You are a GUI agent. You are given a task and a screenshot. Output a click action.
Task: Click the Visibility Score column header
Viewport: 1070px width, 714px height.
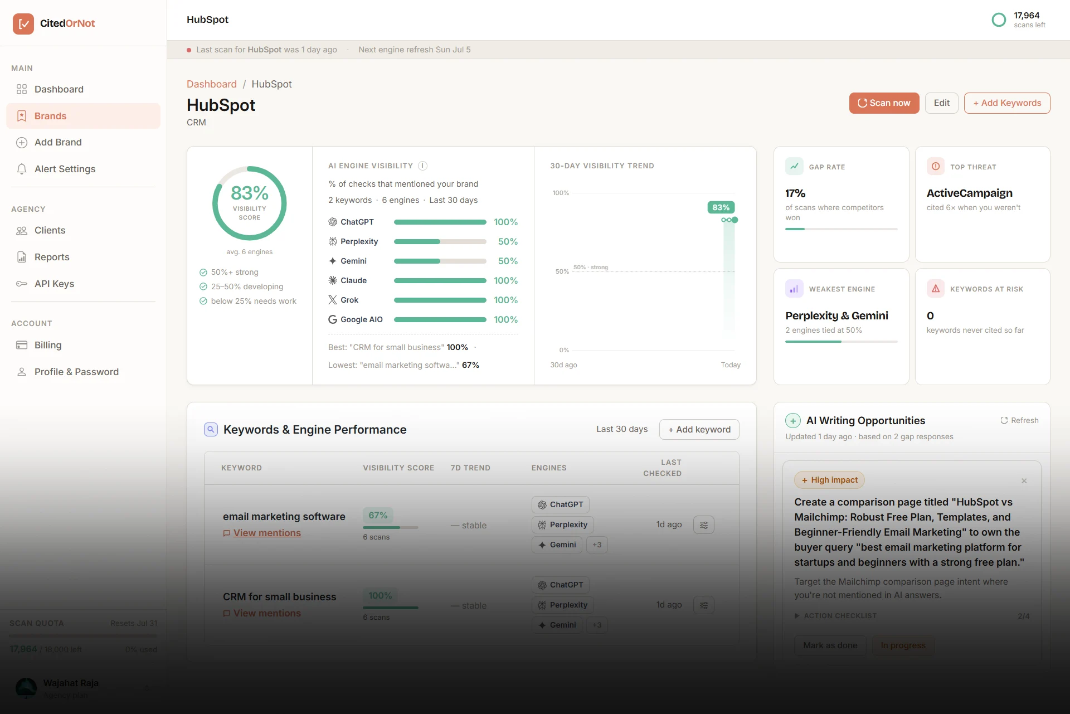click(398, 468)
